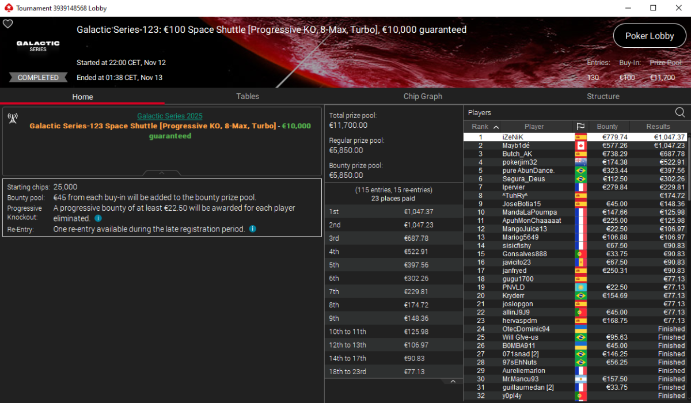Click info icon beside Re-Entry description
The image size is (691, 403).
tap(253, 229)
